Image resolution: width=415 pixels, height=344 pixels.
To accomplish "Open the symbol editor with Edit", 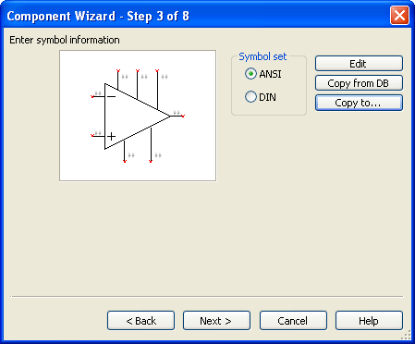I will point(359,64).
